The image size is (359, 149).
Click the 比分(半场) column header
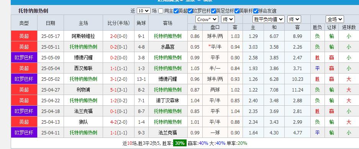(x=119, y=23)
